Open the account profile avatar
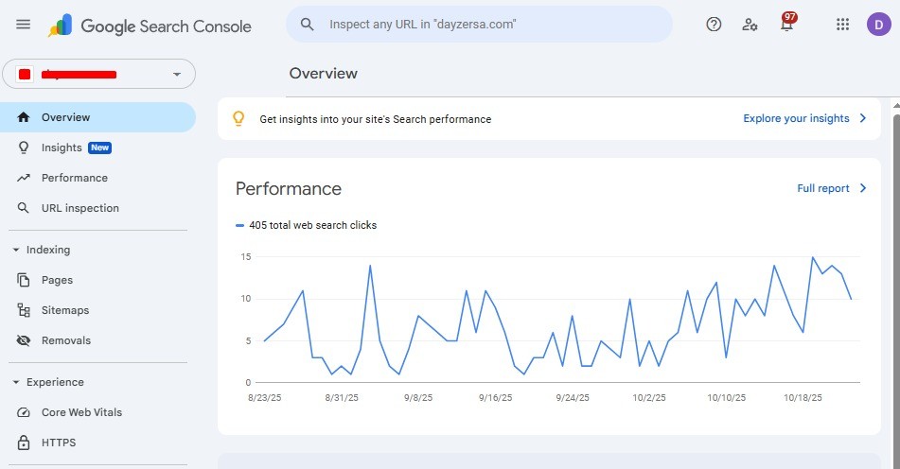The image size is (900, 469). coord(878,25)
